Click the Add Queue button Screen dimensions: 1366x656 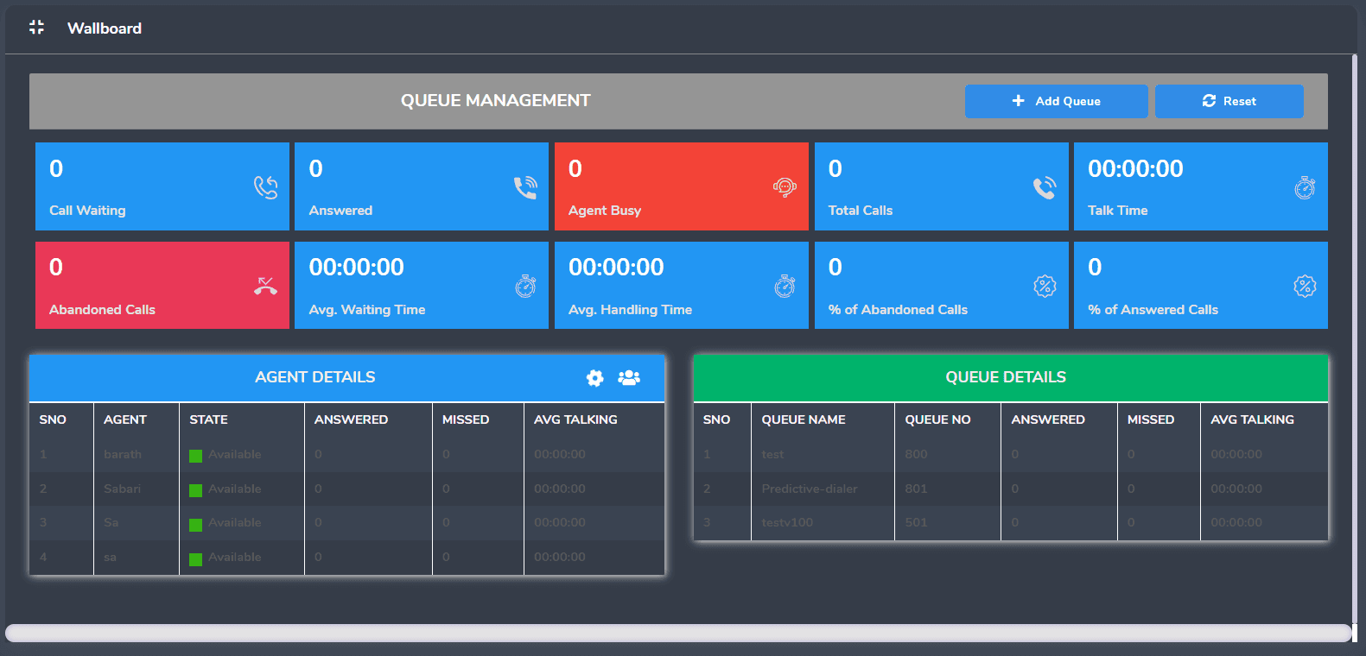(1056, 101)
